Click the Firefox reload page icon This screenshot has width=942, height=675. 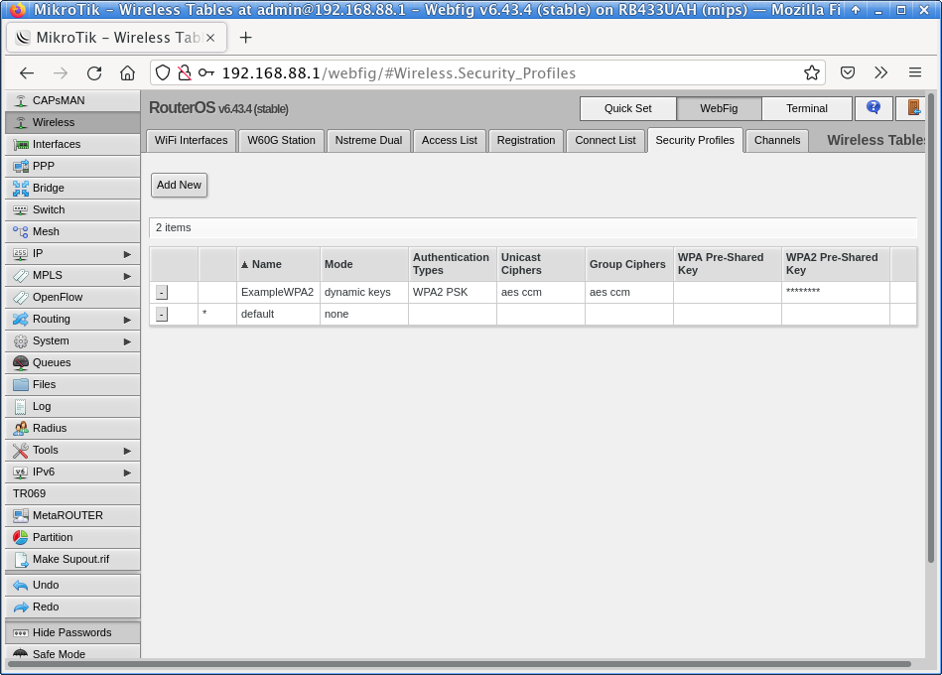coord(94,72)
